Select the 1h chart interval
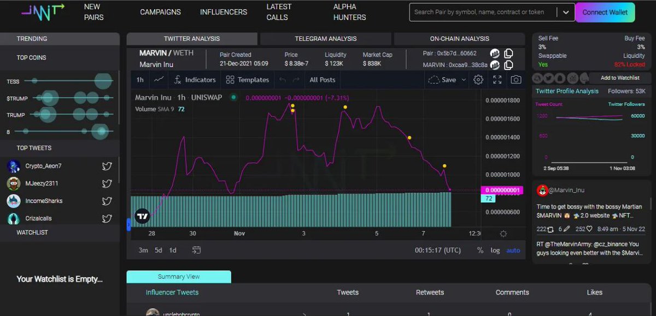 (x=140, y=80)
